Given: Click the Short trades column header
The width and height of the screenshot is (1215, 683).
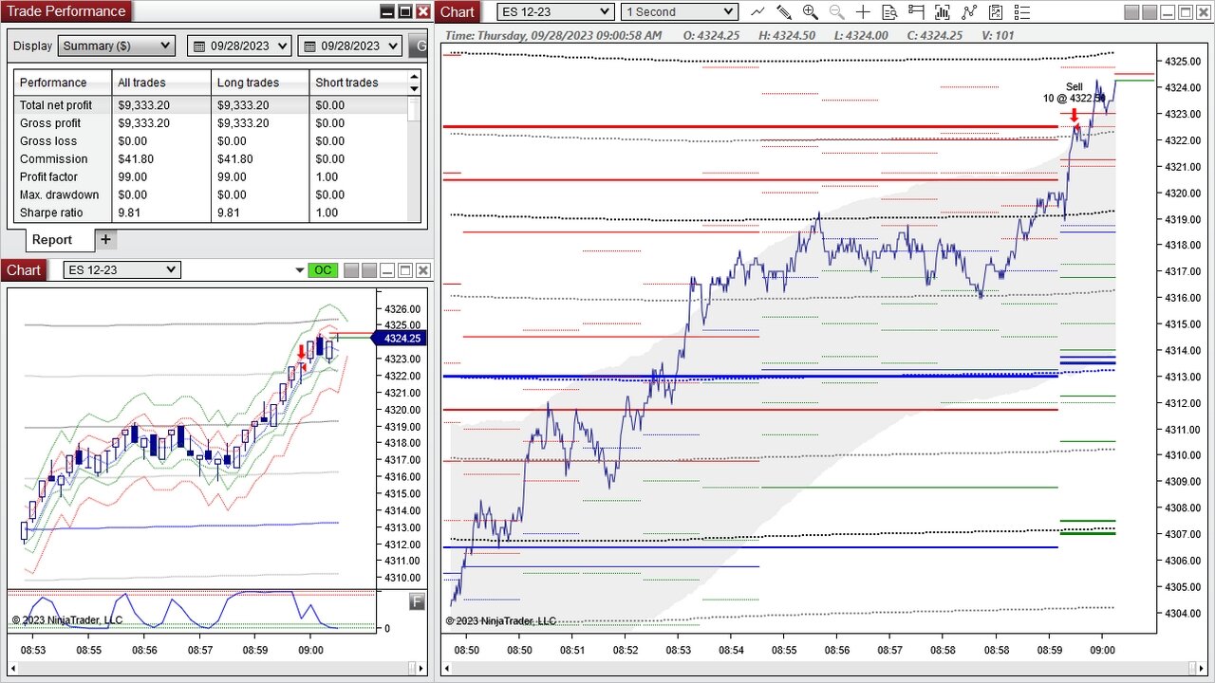Looking at the screenshot, I should [359, 83].
